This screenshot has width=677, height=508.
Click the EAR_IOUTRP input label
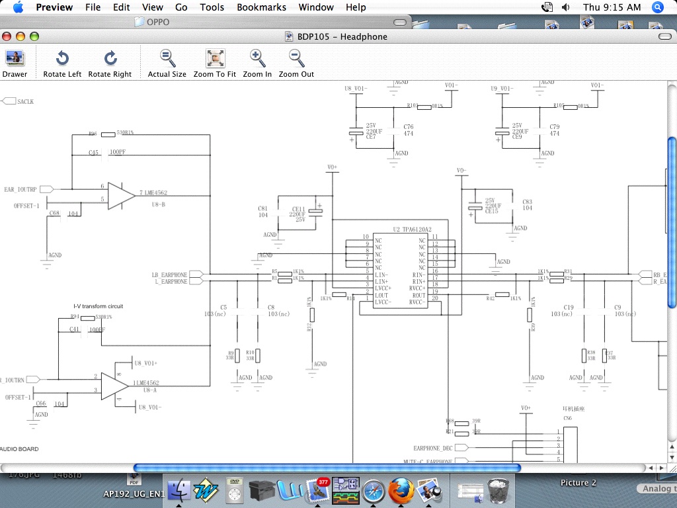tap(20, 189)
